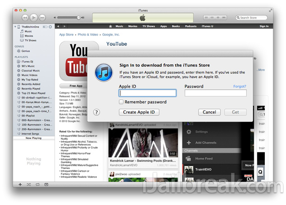The height and width of the screenshot is (205, 286).
Task: Click the low-volume speaker icon
Action: pyautogui.click(x=55, y=18)
